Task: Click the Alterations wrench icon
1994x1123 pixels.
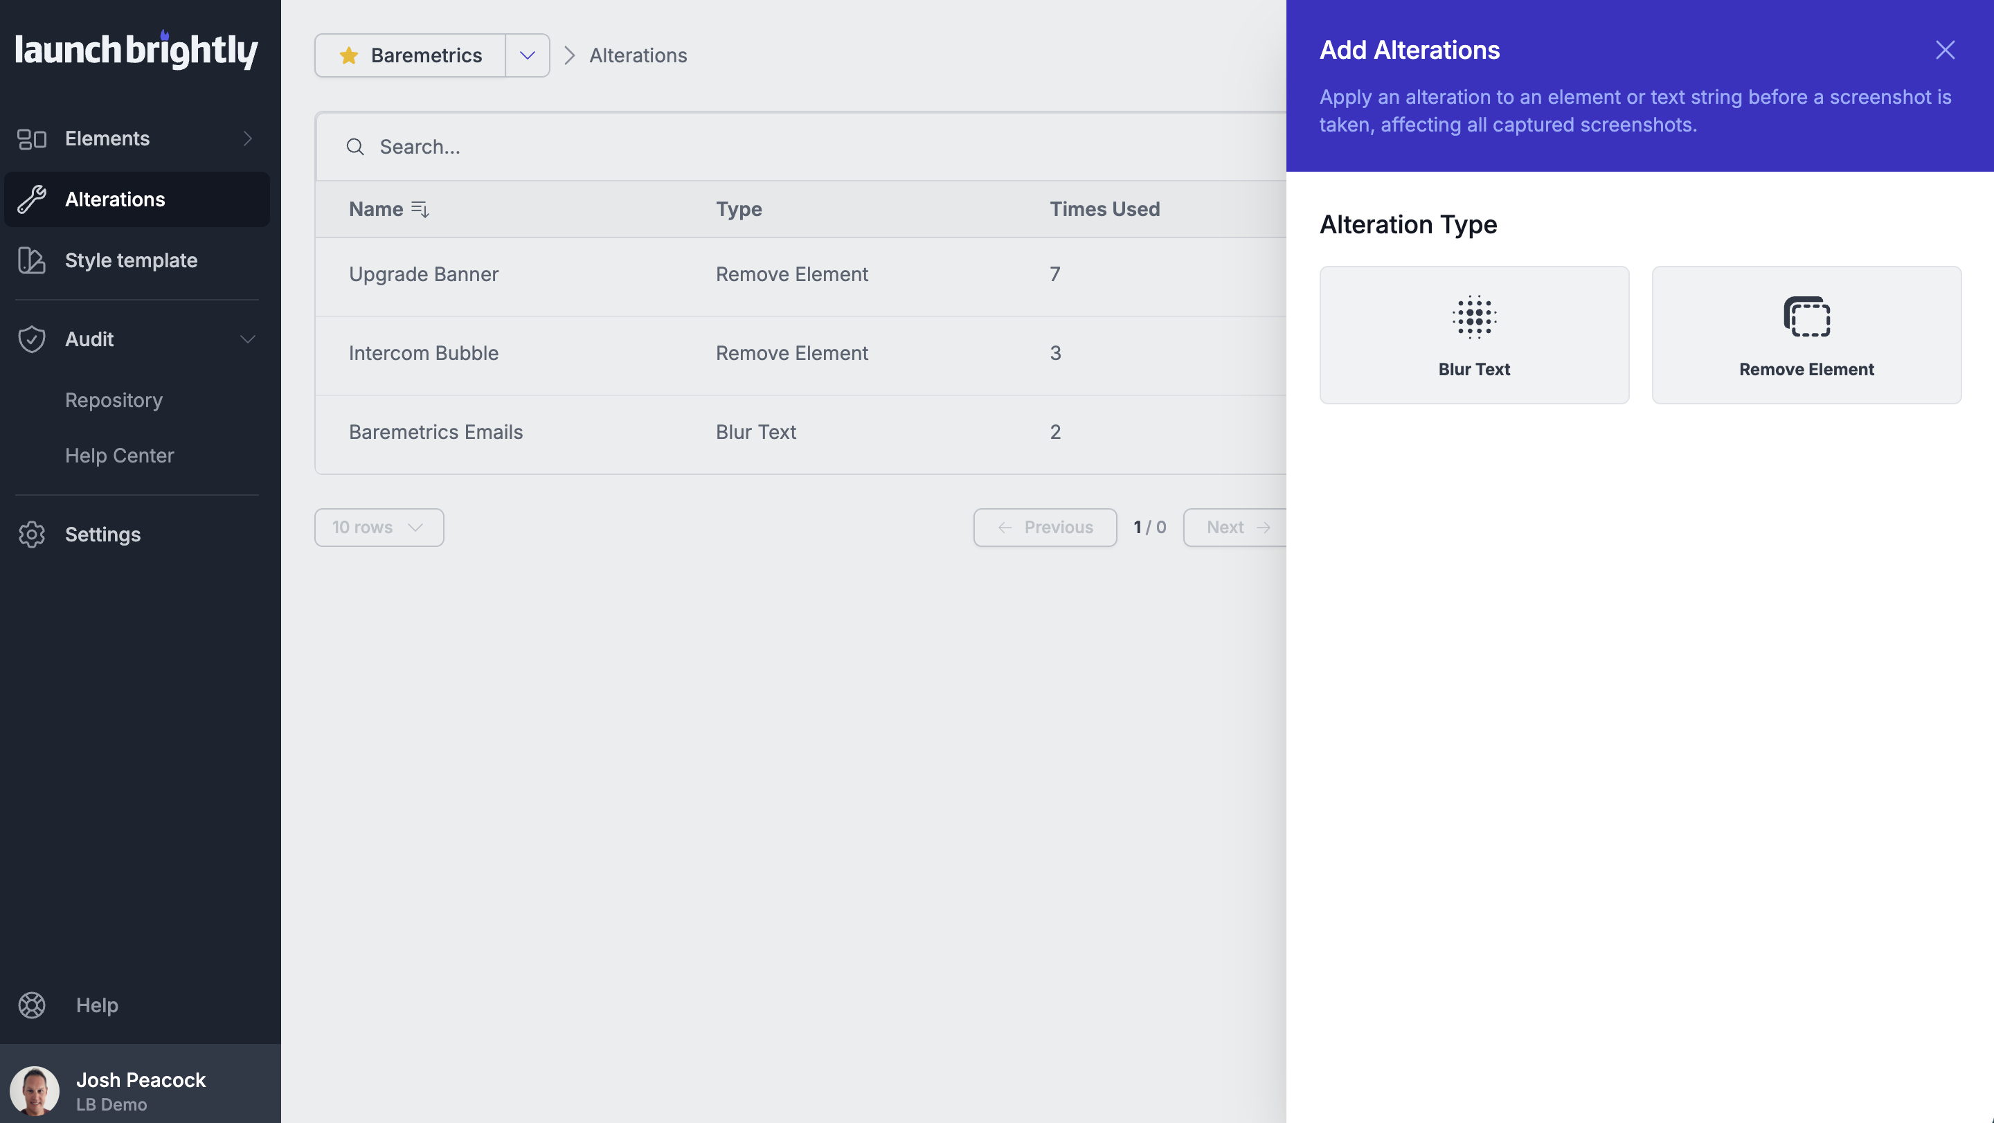Action: coord(32,199)
